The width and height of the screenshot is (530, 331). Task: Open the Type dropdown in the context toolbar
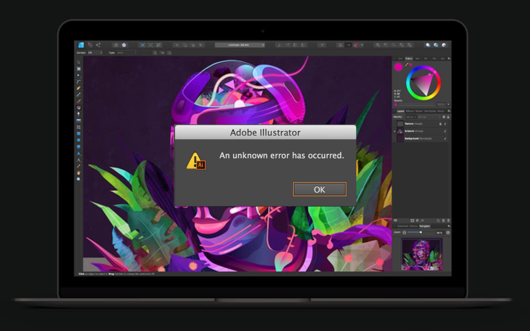pos(127,53)
